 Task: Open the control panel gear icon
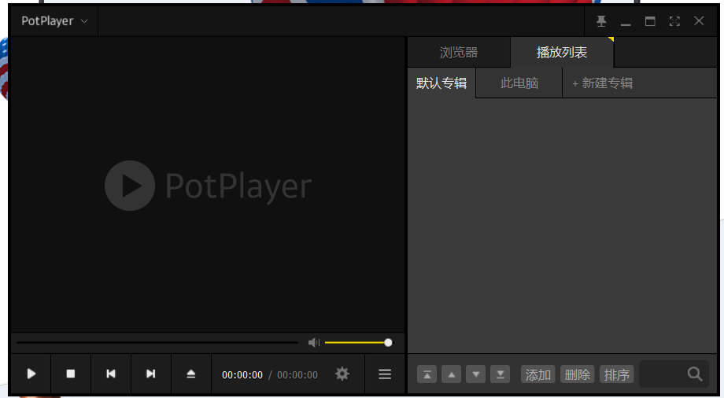pyautogui.click(x=342, y=374)
